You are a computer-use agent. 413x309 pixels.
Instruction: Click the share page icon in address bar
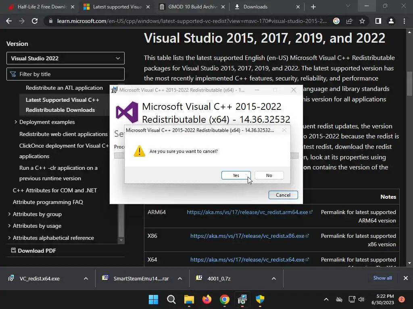click(x=349, y=21)
